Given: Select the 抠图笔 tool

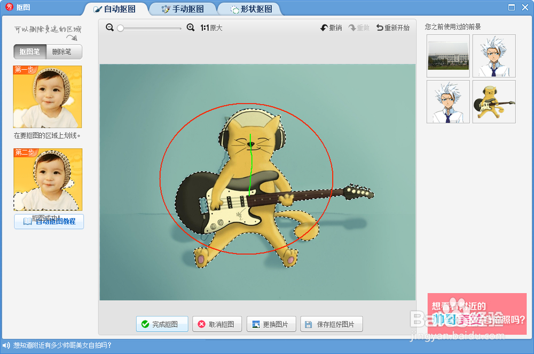Looking at the screenshot, I should point(30,52).
